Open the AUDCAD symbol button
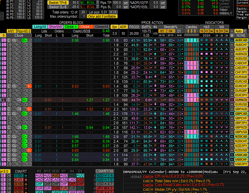The width and height of the screenshot is (249, 193). (x=241, y=40)
